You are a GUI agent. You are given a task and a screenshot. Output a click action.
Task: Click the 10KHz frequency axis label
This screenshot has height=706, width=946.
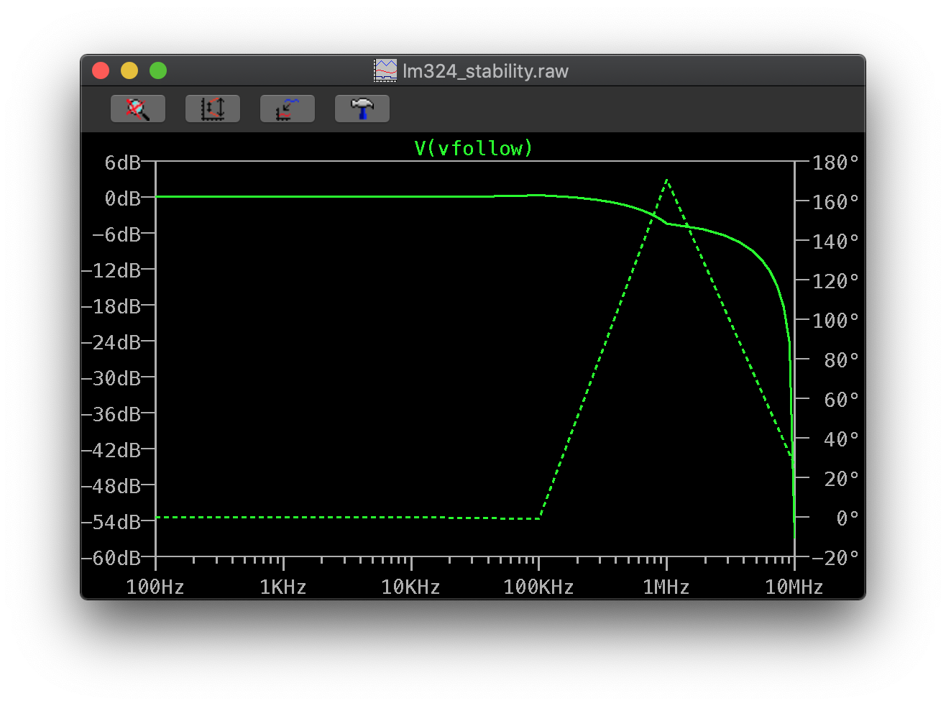(x=410, y=587)
